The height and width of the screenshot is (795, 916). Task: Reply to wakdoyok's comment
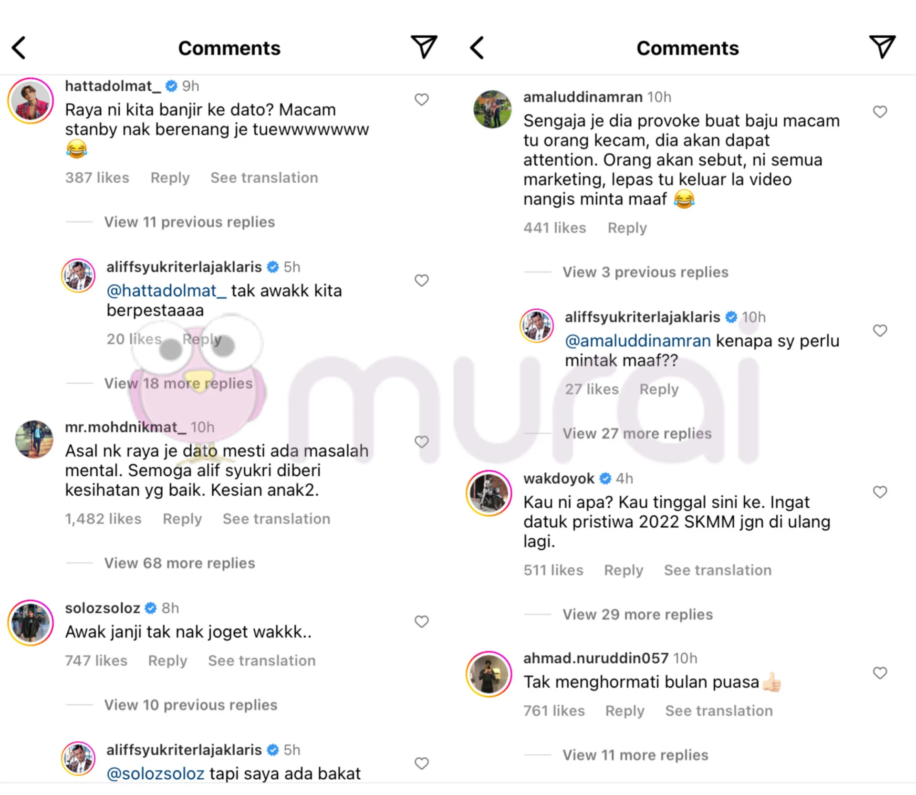tap(624, 570)
